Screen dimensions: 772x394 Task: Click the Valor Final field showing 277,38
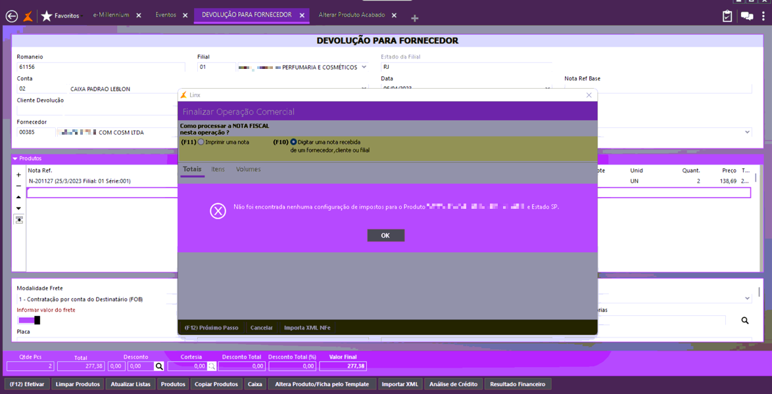343,366
